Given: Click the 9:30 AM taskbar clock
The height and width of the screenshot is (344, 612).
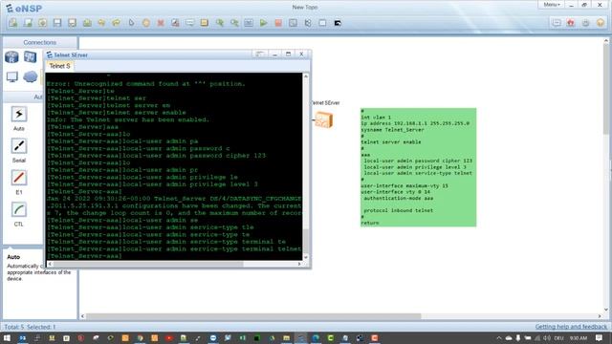Looking at the screenshot, I should 579,338.
